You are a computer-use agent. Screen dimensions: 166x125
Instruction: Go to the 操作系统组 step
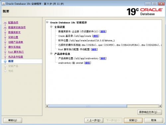pos(15,47)
